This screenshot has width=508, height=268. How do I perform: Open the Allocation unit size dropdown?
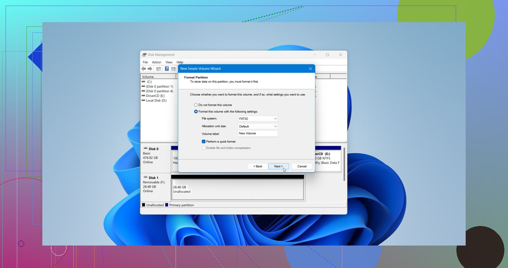coord(258,126)
